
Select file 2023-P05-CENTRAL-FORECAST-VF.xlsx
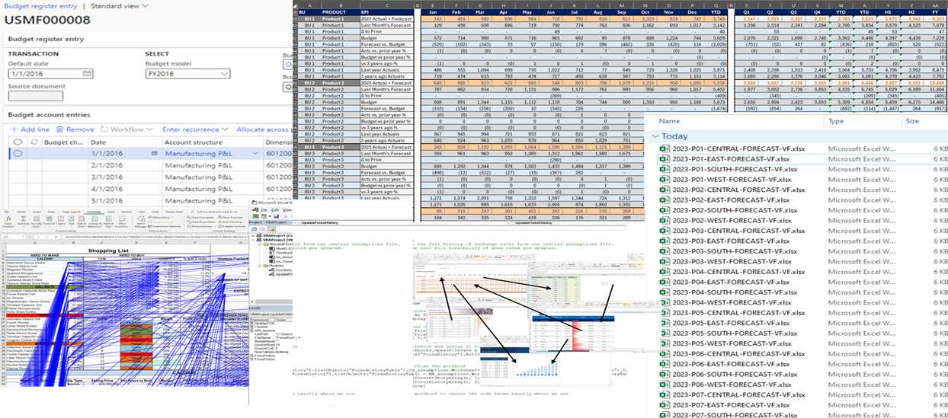pyautogui.click(x=738, y=313)
